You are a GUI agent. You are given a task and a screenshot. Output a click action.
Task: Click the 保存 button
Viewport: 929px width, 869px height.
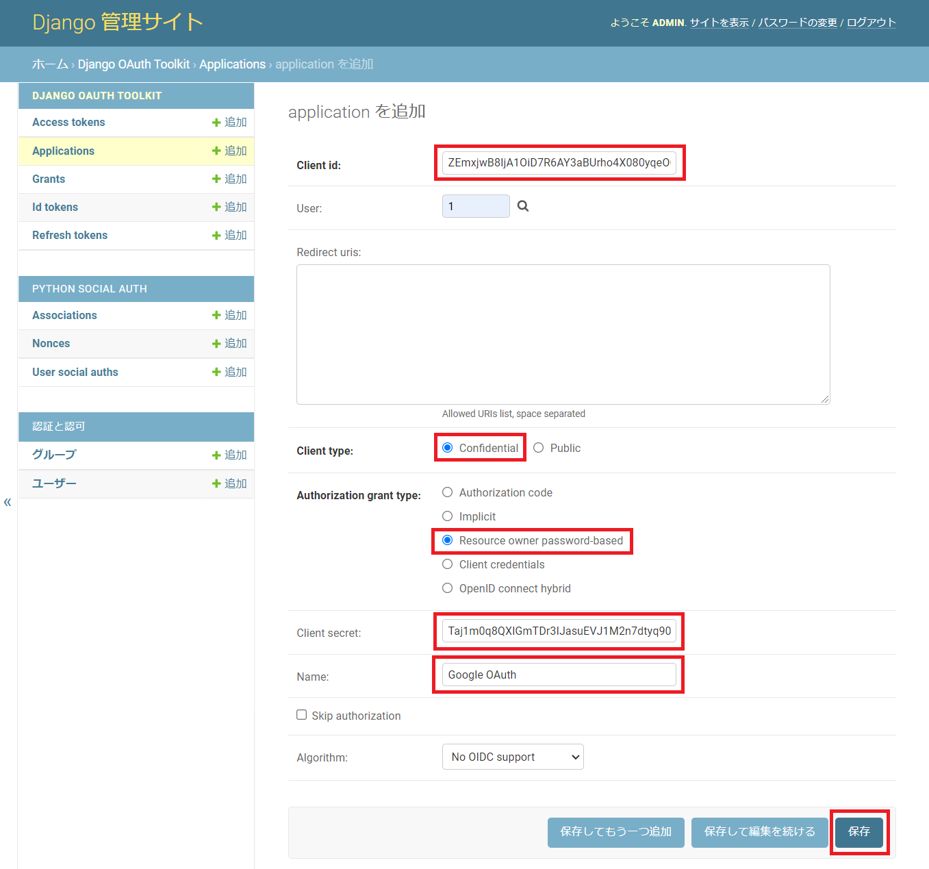[859, 831]
